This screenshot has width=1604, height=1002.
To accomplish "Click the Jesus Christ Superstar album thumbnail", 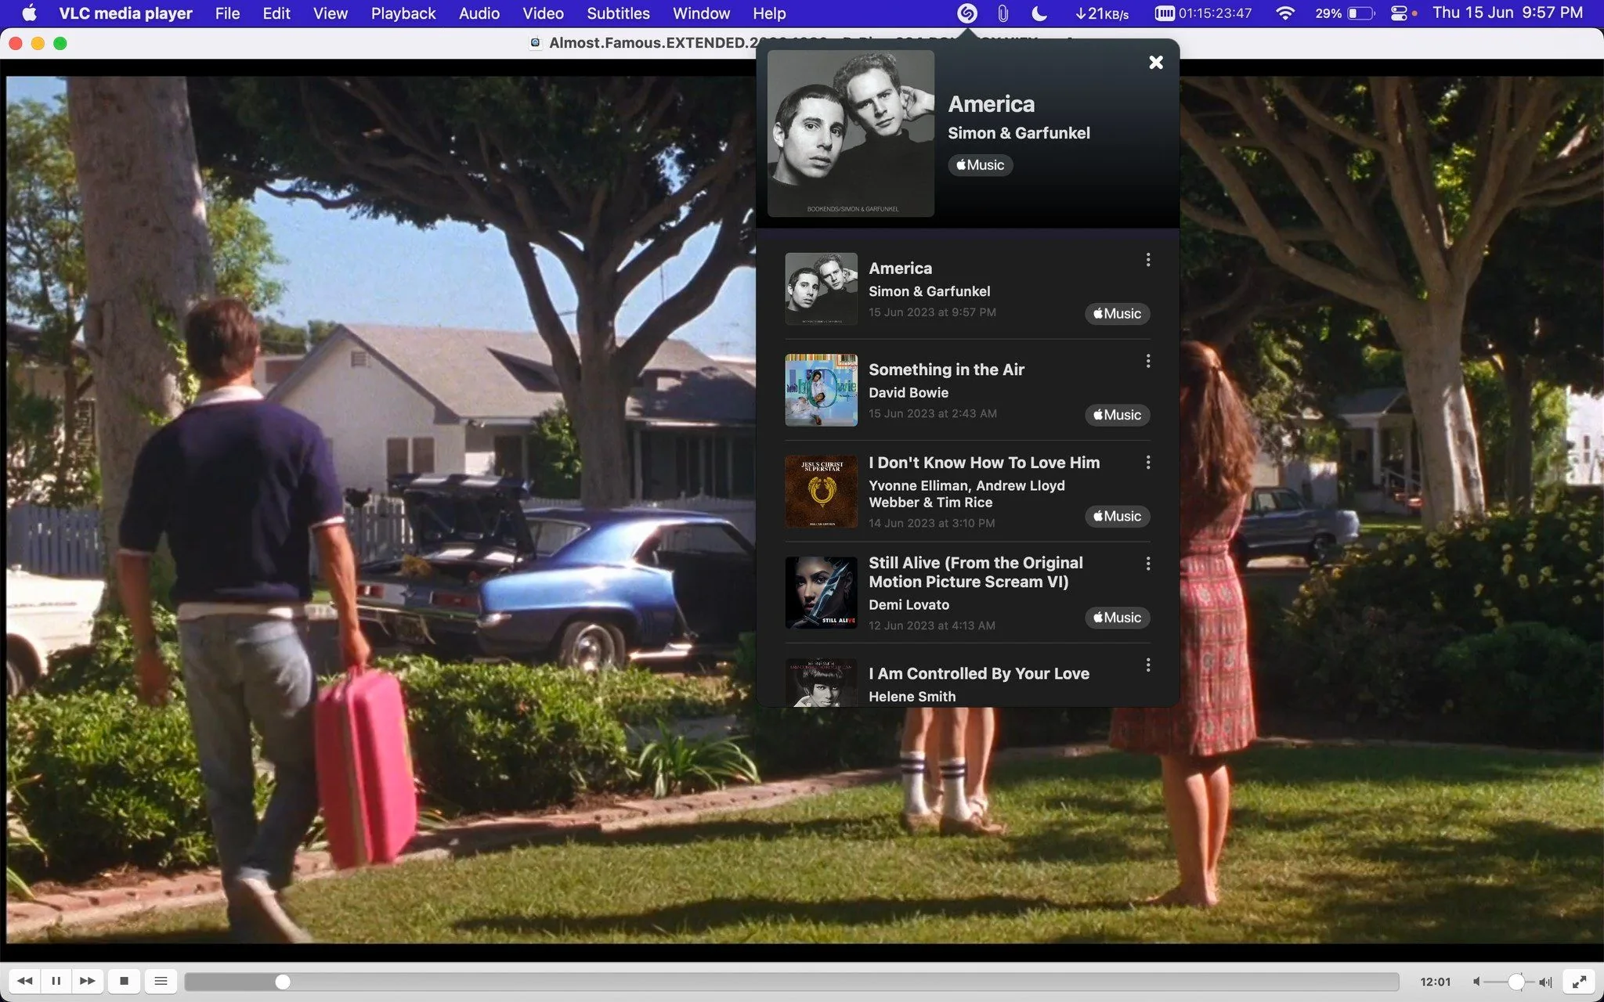I will 821,492.
